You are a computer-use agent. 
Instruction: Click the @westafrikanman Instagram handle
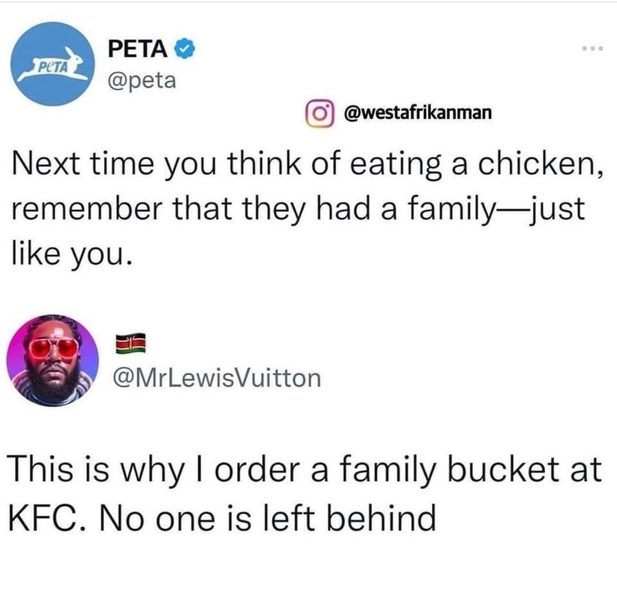408,113
